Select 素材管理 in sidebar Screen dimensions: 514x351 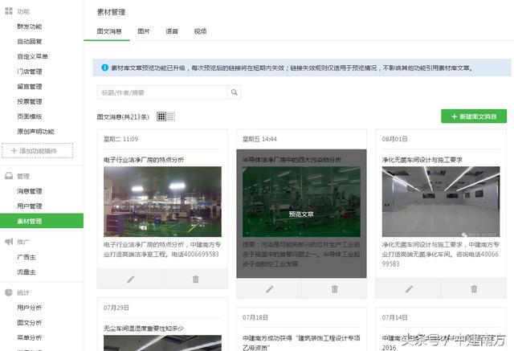[42, 221]
